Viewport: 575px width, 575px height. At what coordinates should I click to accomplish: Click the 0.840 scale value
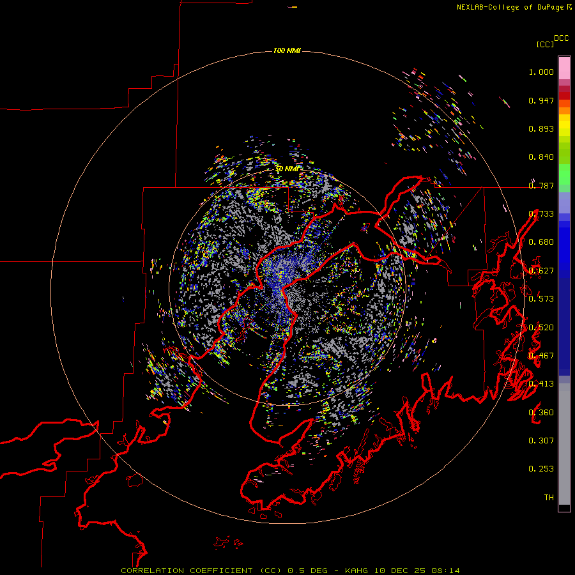(541, 157)
